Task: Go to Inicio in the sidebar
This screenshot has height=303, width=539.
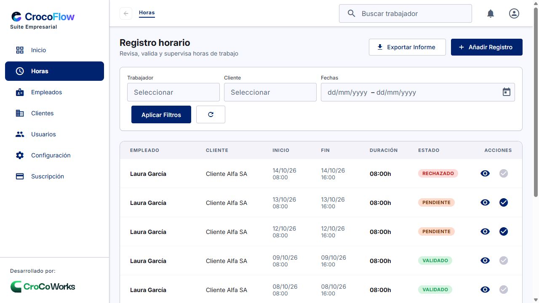Action: point(54,50)
